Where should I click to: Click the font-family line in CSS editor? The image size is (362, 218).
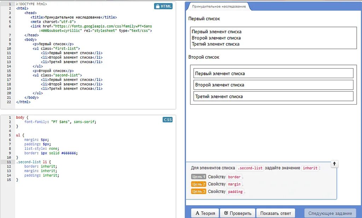point(60,122)
